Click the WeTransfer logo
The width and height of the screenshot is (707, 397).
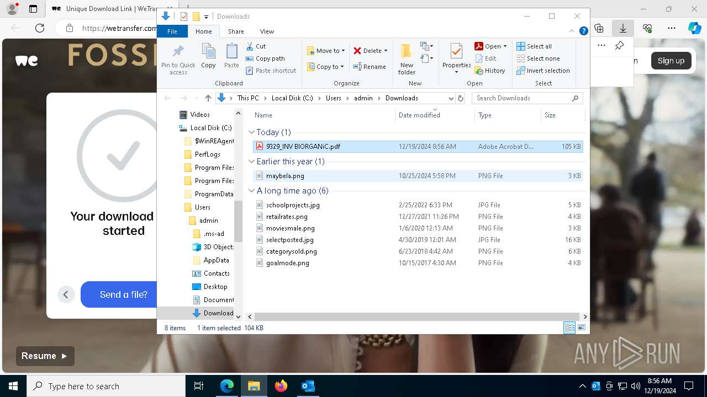pos(27,61)
